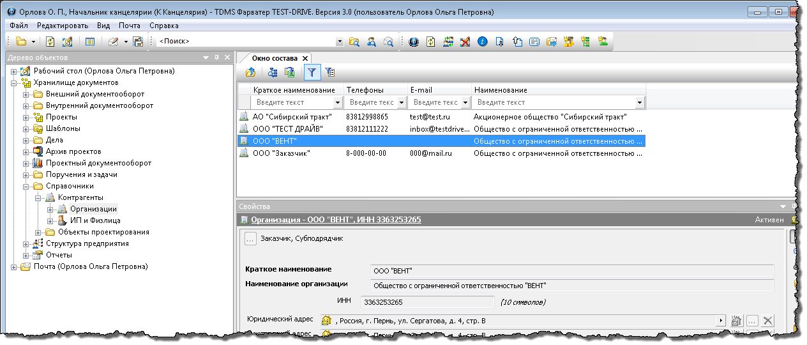Viewport: 807px width, 345px height.
Task: Toggle the filter funnel in Окно состава
Action: click(x=312, y=72)
